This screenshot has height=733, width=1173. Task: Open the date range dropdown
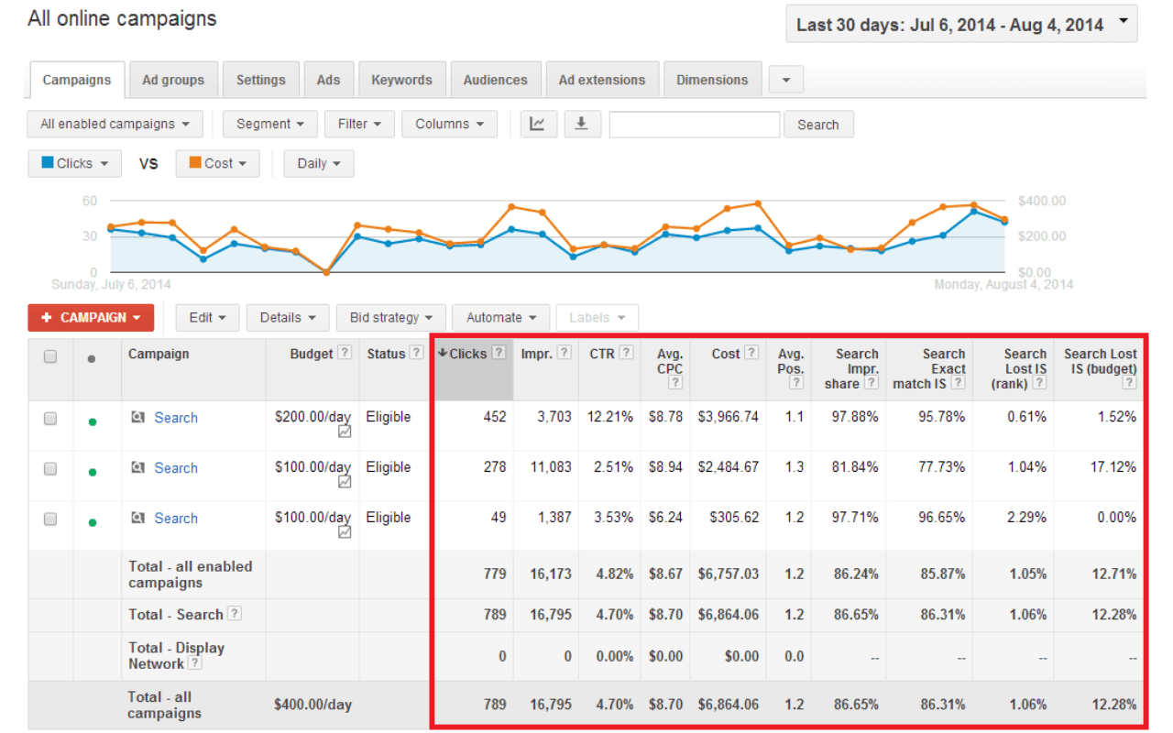tap(961, 25)
